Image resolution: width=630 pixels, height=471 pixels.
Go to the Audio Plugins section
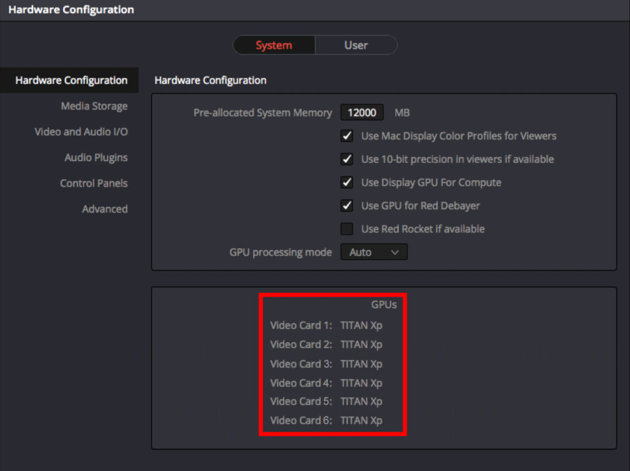pyautogui.click(x=96, y=157)
